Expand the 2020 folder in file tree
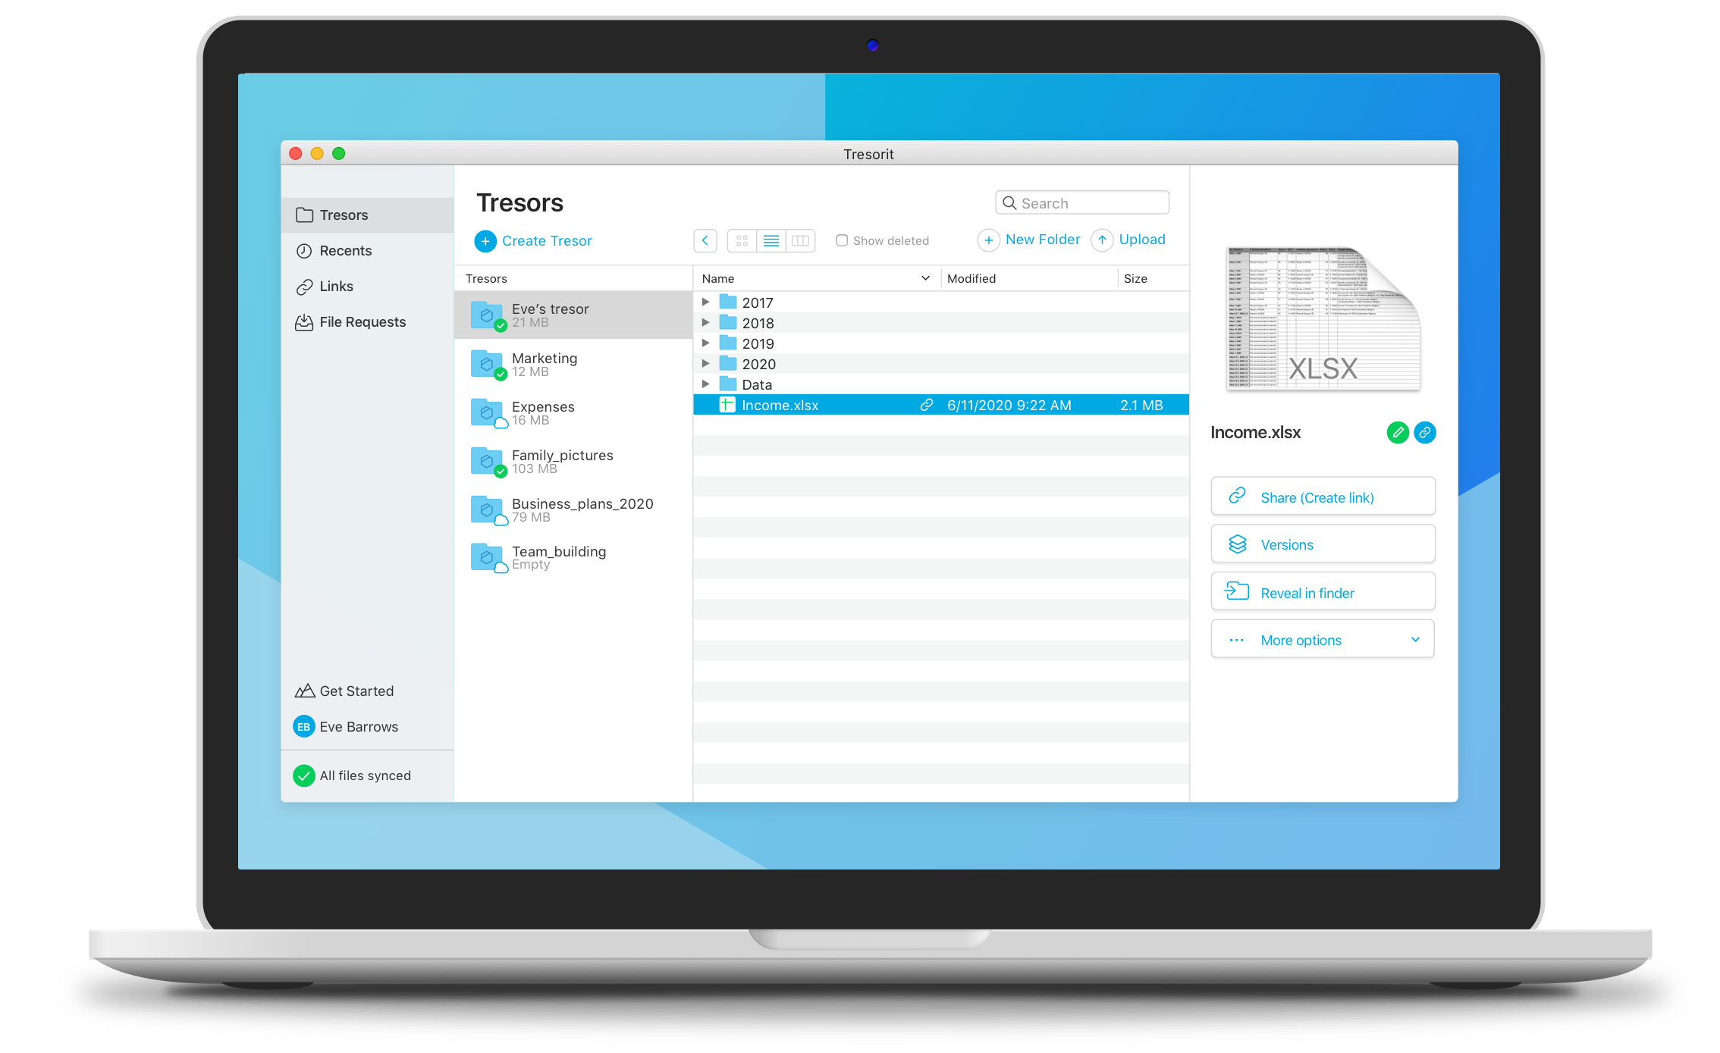The height and width of the screenshot is (1053, 1720). (707, 364)
